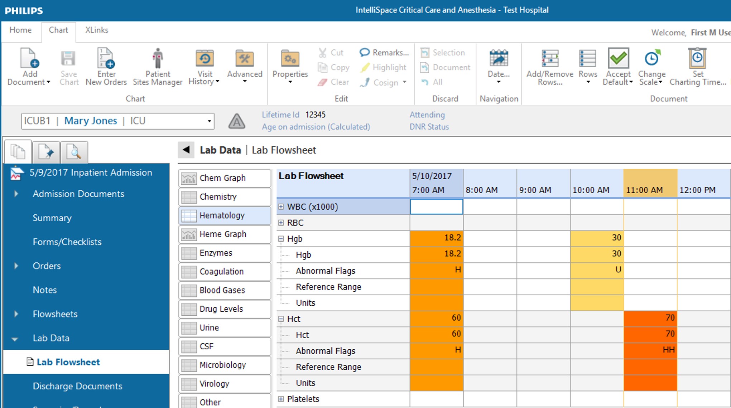731x408 pixels.
Task: Expand Admission Documents
Action: click(x=16, y=194)
